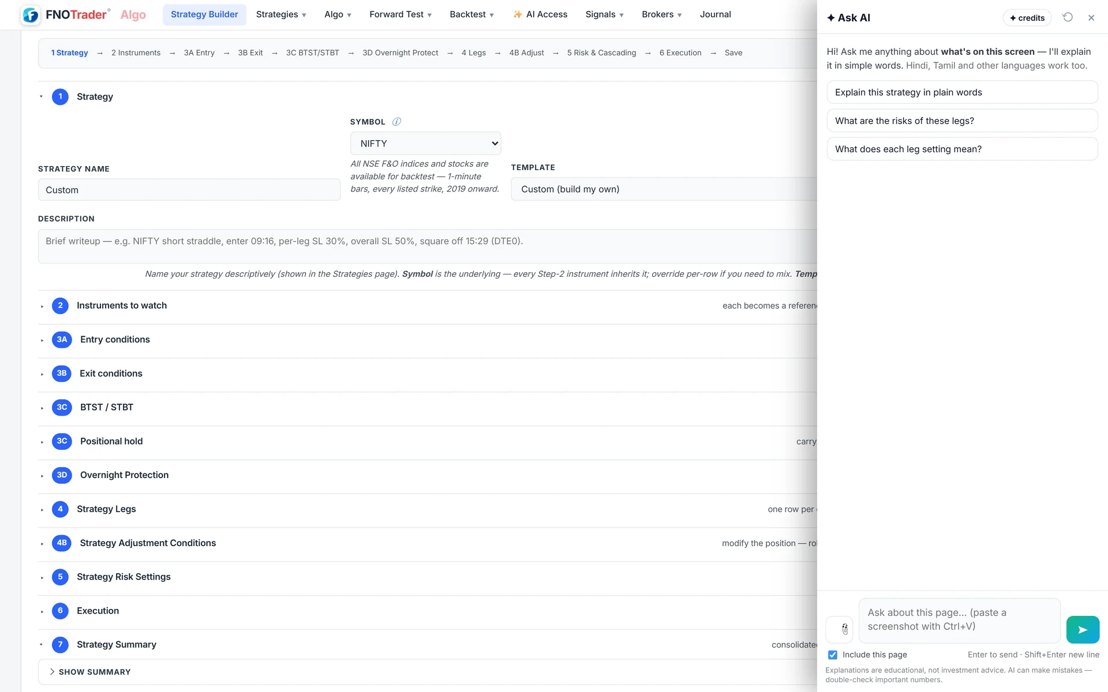Choose 'What are the risks of these legs?'

click(x=962, y=121)
